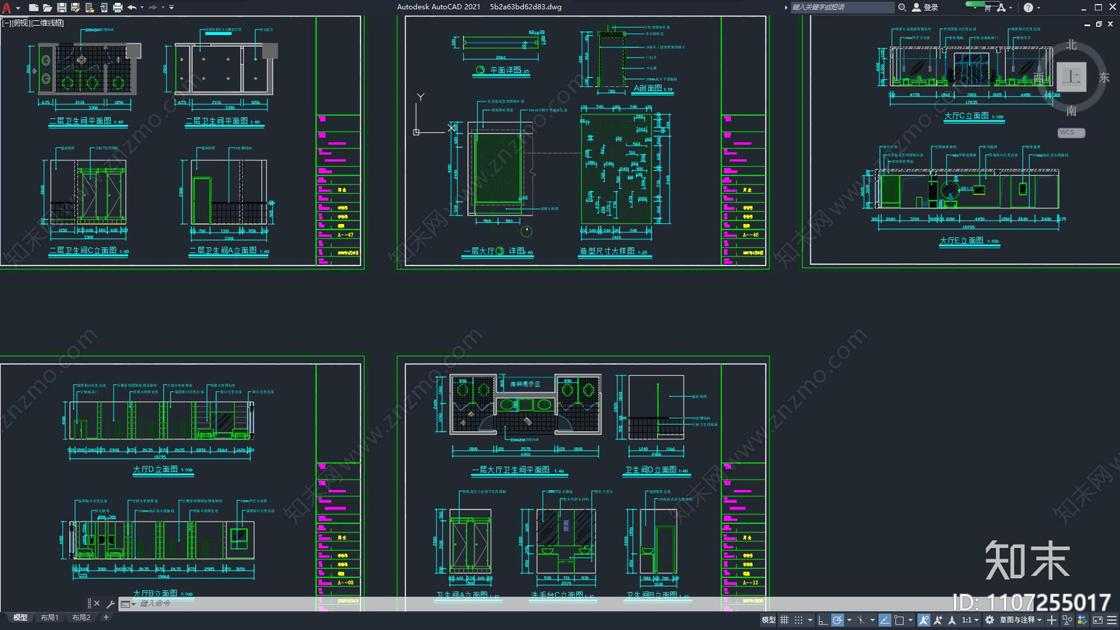The height and width of the screenshot is (630, 1120).
Task: Add a new layout with plus button
Action: tap(106, 617)
